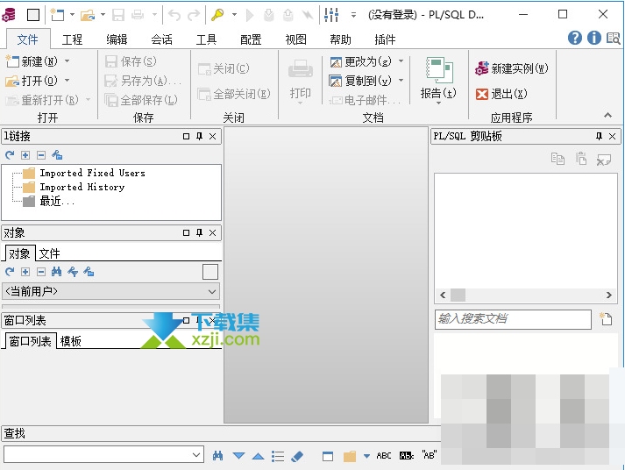Pin the PL/SQL 剪贴板 panel
Viewport: 625px width, 470px height.
pyautogui.click(x=599, y=136)
